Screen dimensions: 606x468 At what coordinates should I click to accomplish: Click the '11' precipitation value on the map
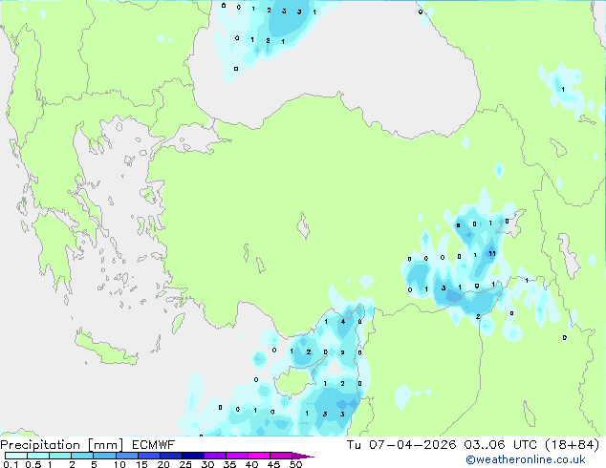point(492,254)
